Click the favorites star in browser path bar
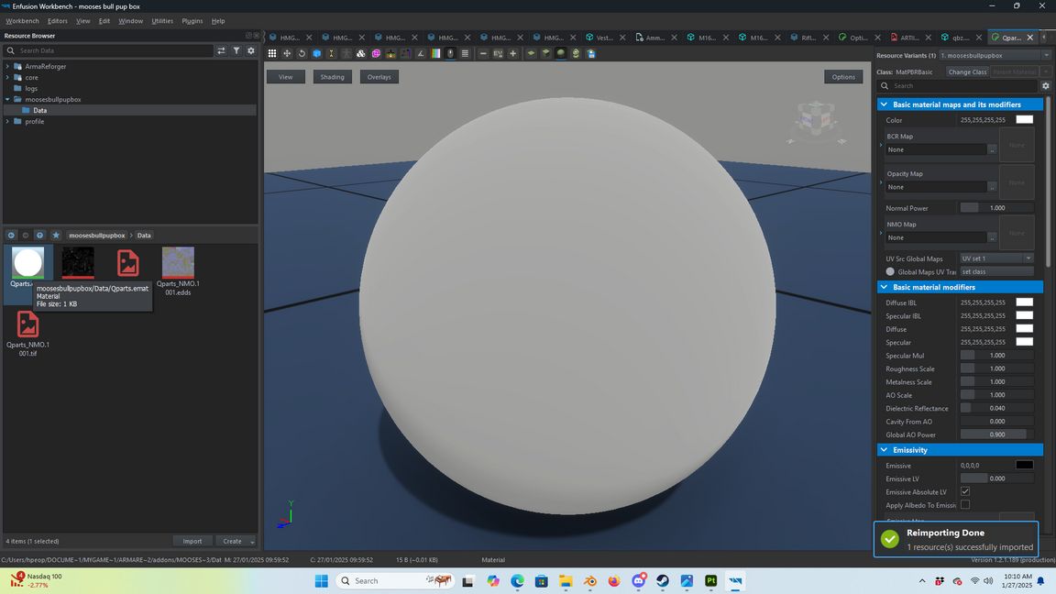 tap(55, 236)
